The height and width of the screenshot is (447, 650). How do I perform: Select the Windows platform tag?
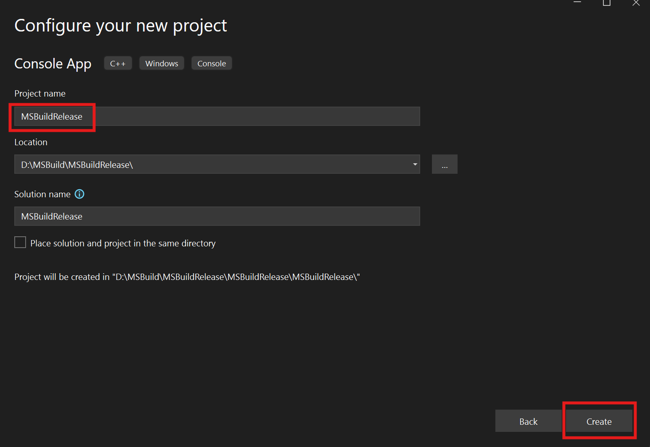162,63
